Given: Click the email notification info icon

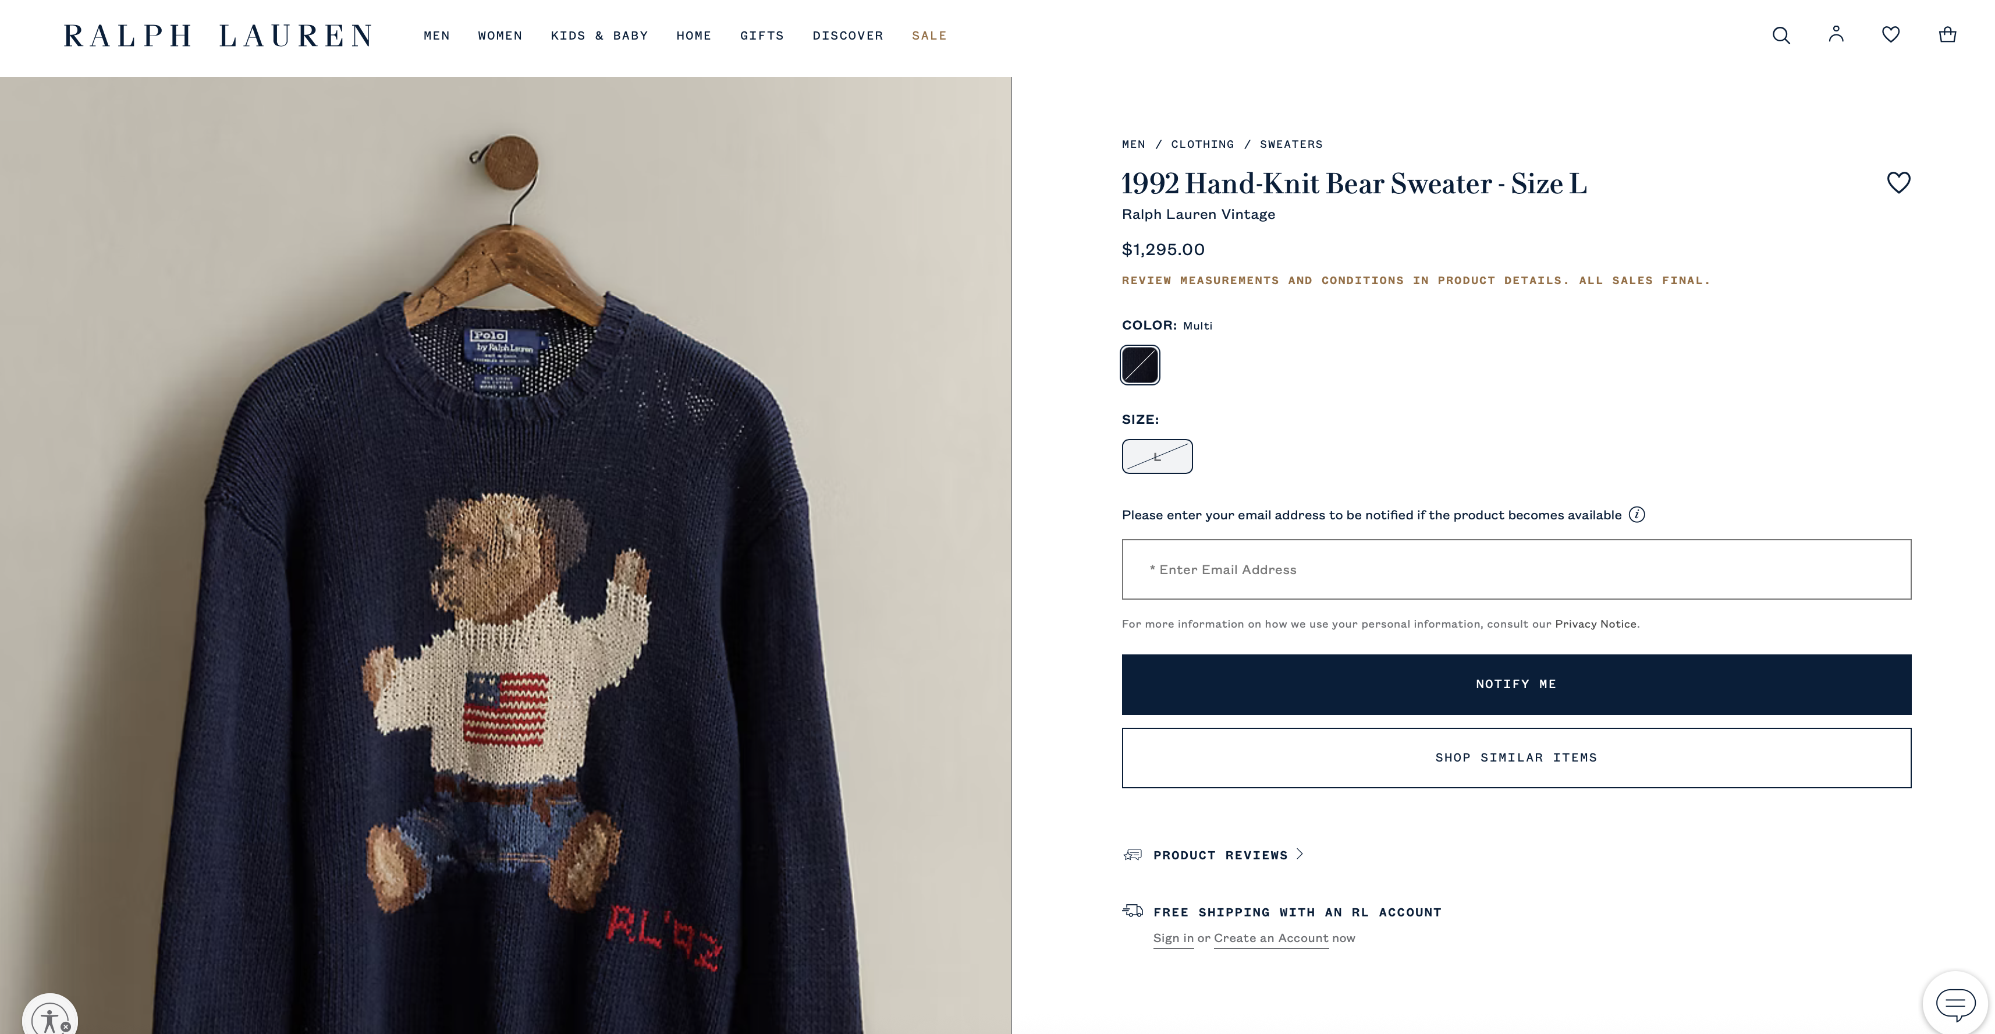Looking at the screenshot, I should (1637, 515).
